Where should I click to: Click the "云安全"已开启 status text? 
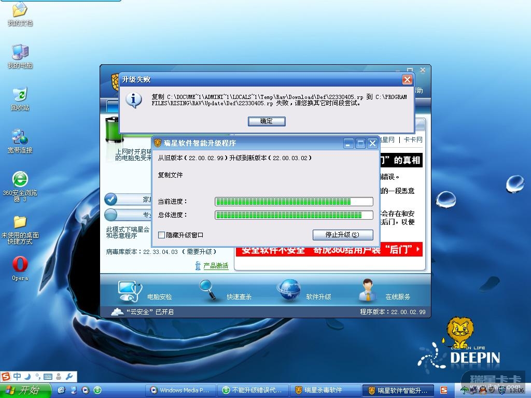point(150,311)
